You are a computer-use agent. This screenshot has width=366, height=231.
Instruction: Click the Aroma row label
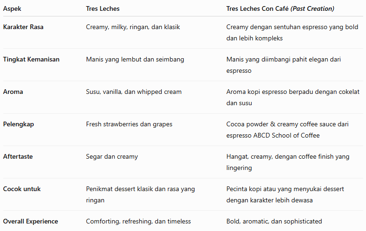(13, 92)
